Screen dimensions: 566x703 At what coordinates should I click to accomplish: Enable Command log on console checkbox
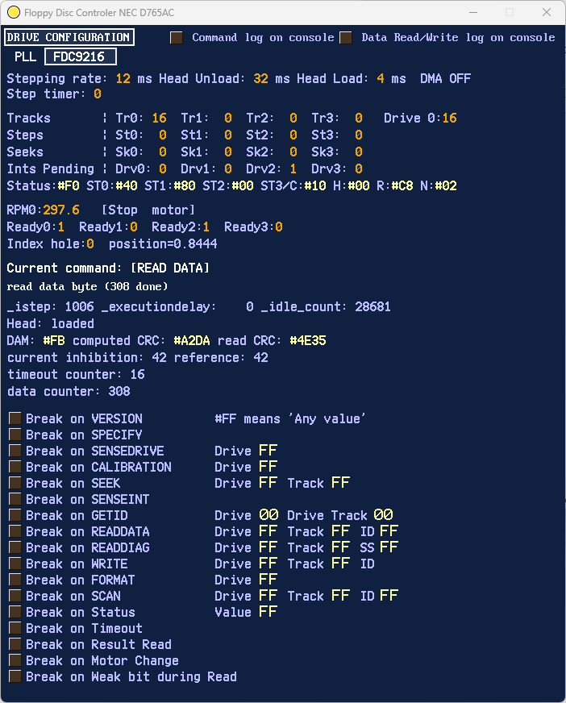(x=177, y=38)
